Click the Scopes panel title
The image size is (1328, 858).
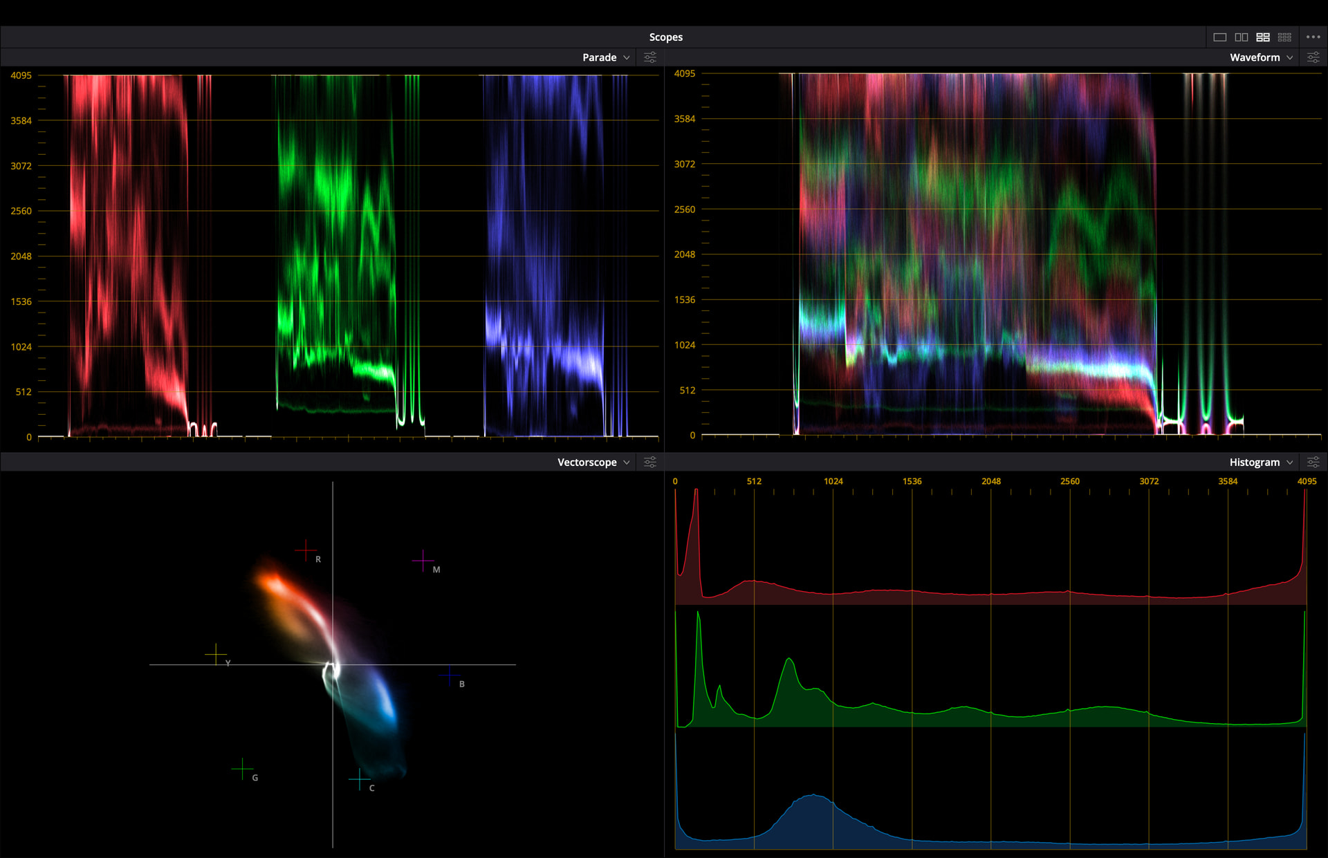665,37
